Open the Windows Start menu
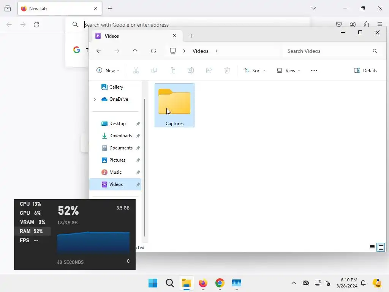Screen dimensions: 389x292 coord(153,283)
